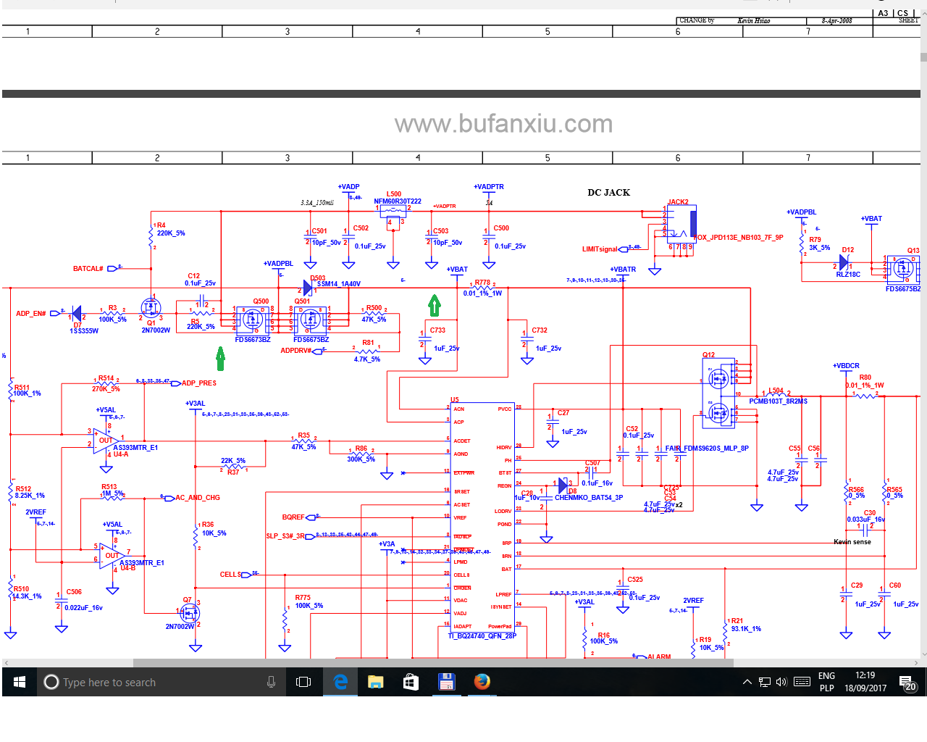This screenshot has height=742, width=927.
Task: Launch Firefox from the taskbar
Action: [x=482, y=682]
